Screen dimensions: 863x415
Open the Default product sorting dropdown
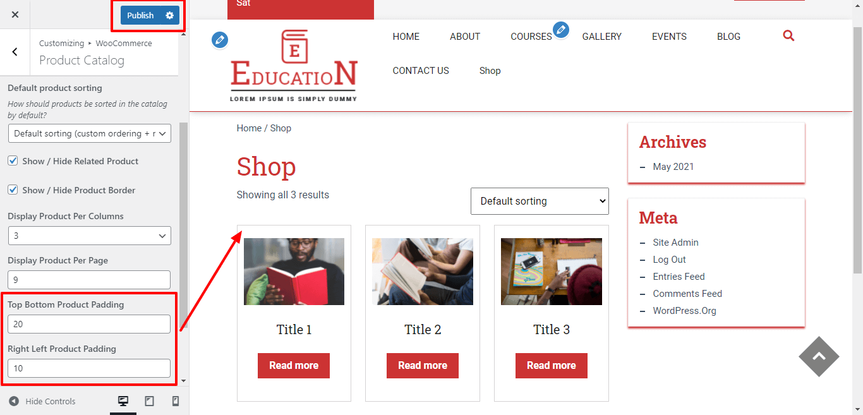point(90,133)
